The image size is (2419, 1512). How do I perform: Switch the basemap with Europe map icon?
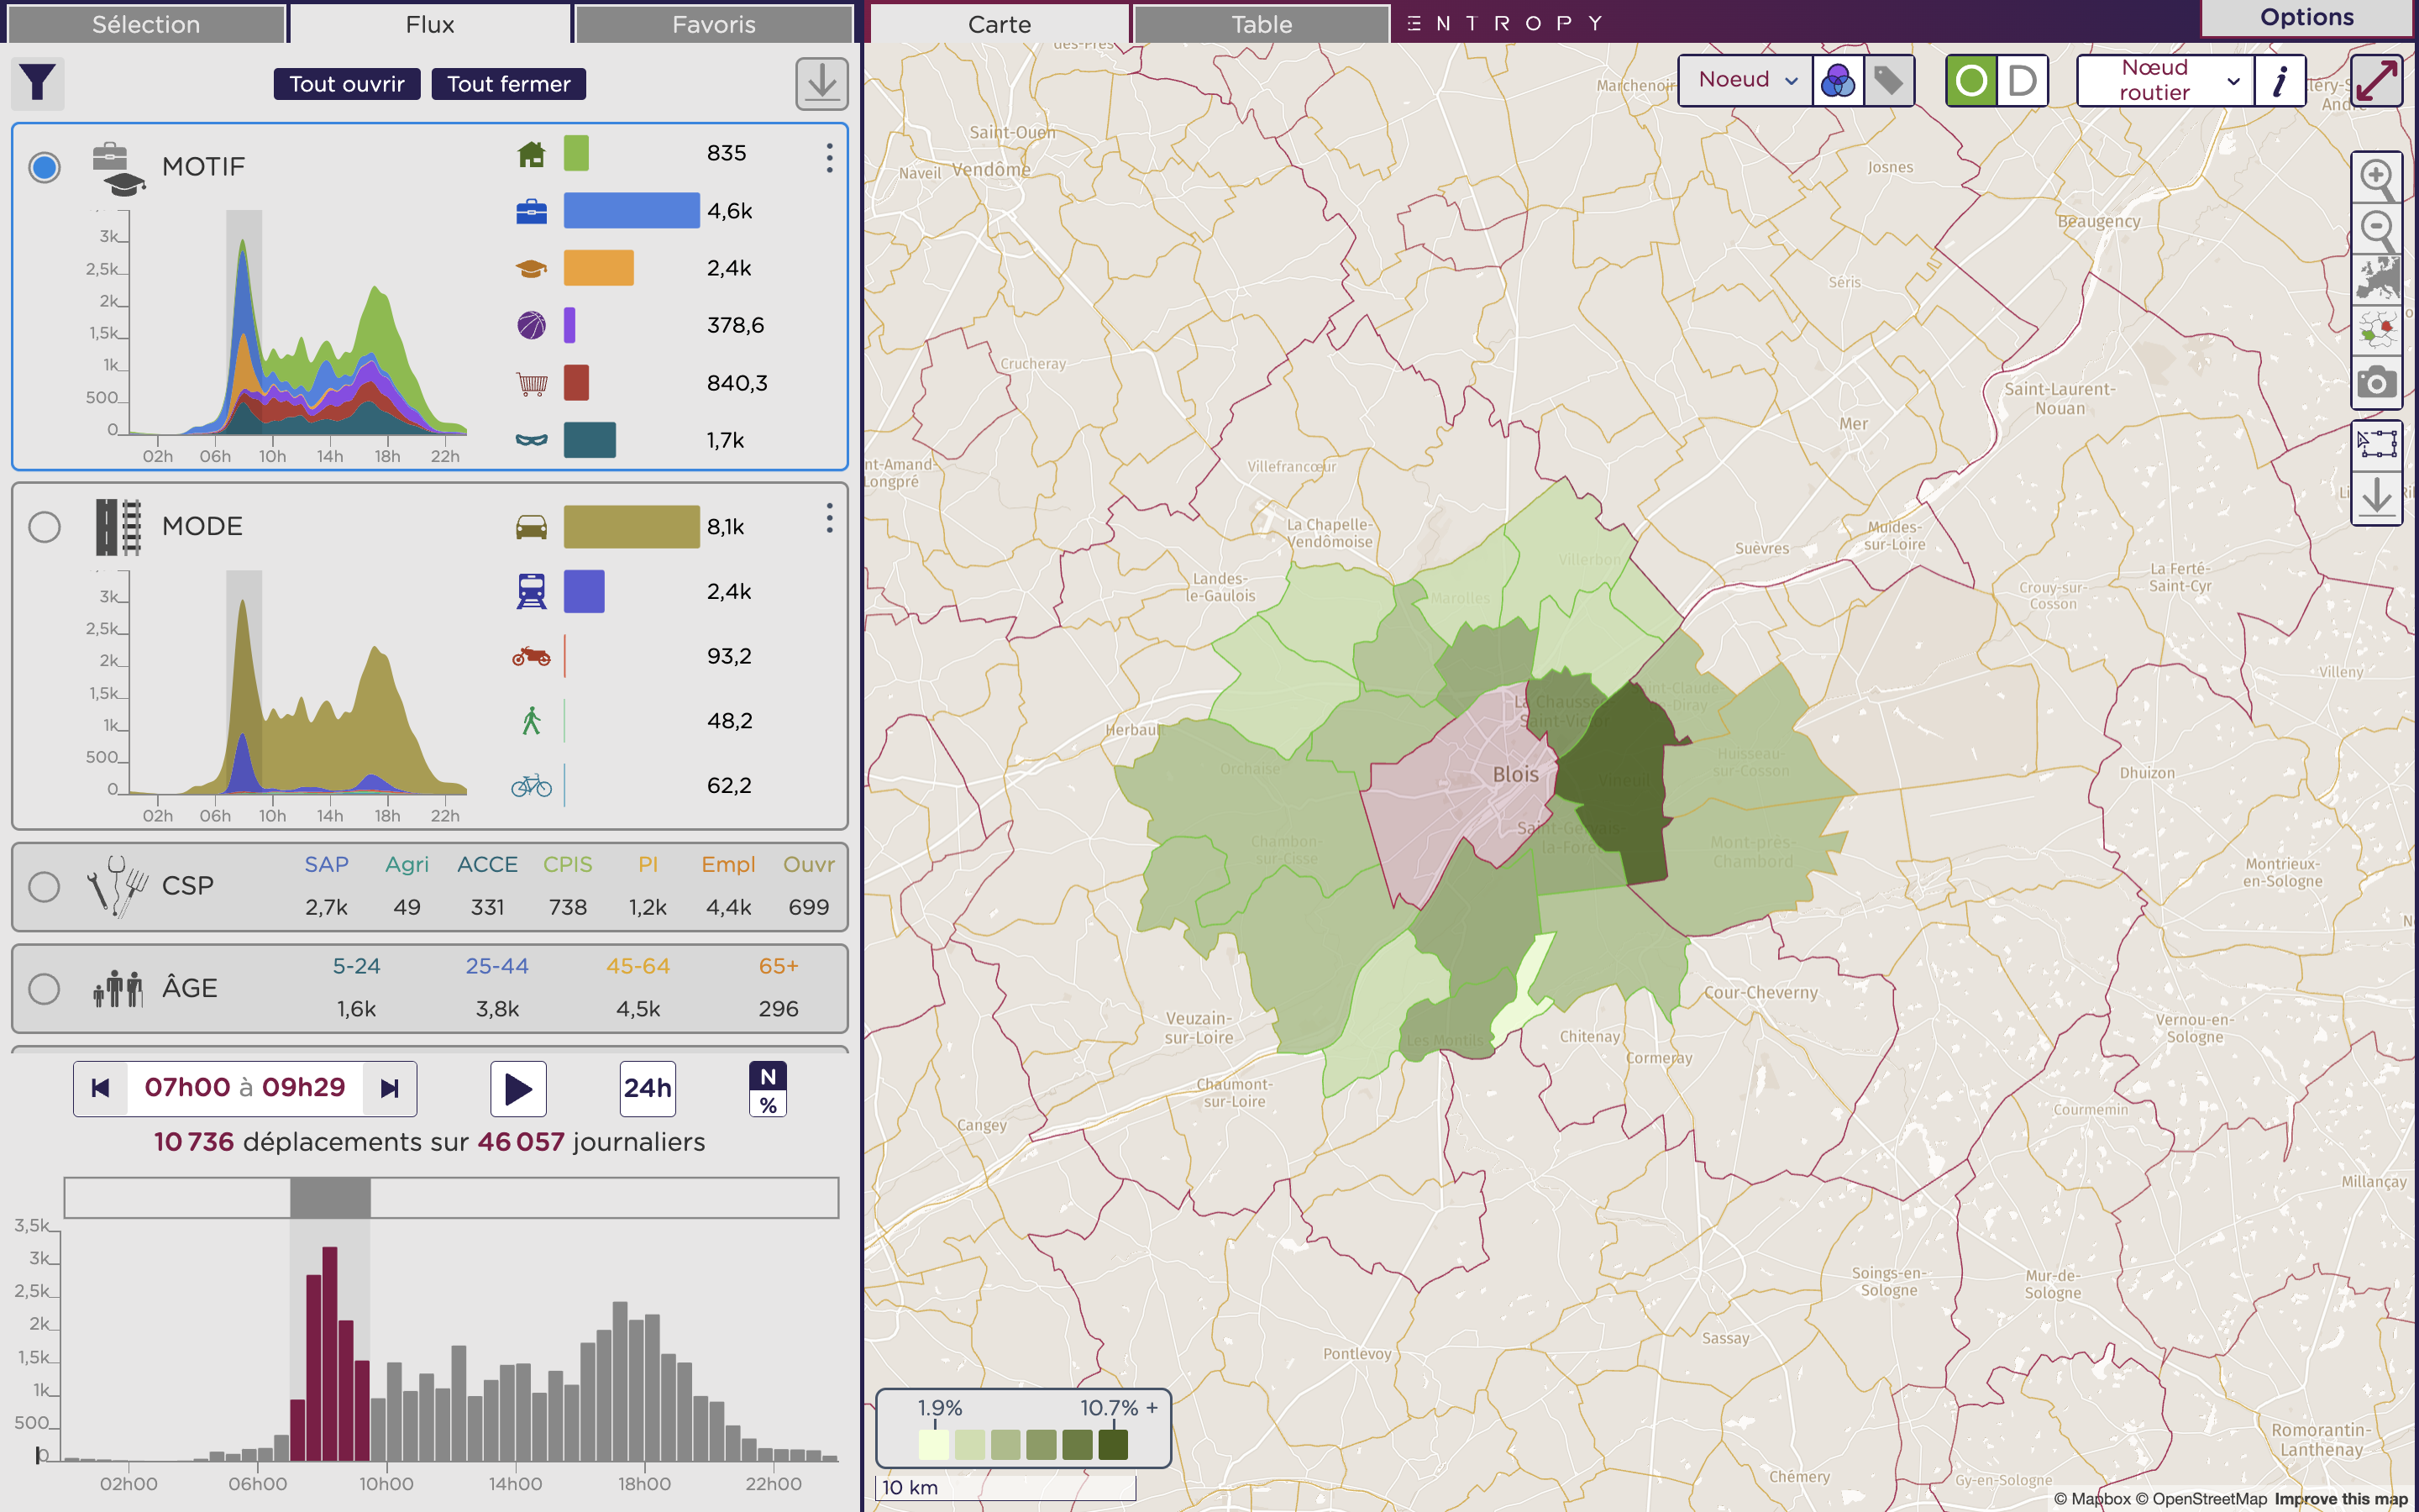click(x=2376, y=280)
